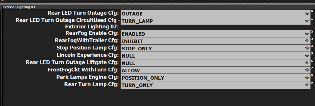The image size is (315, 106).
Task: Open the ENABLED combo box
Action: [x=216, y=34]
